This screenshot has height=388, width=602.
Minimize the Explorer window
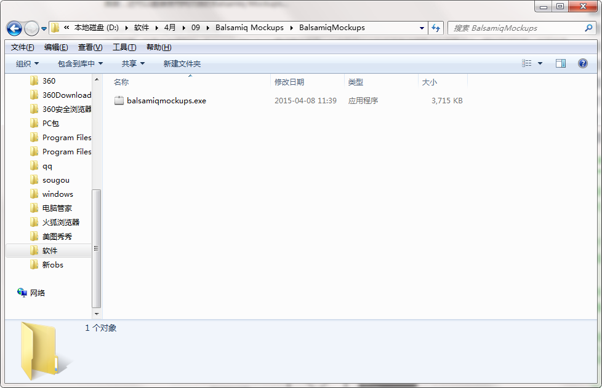pos(544,7)
